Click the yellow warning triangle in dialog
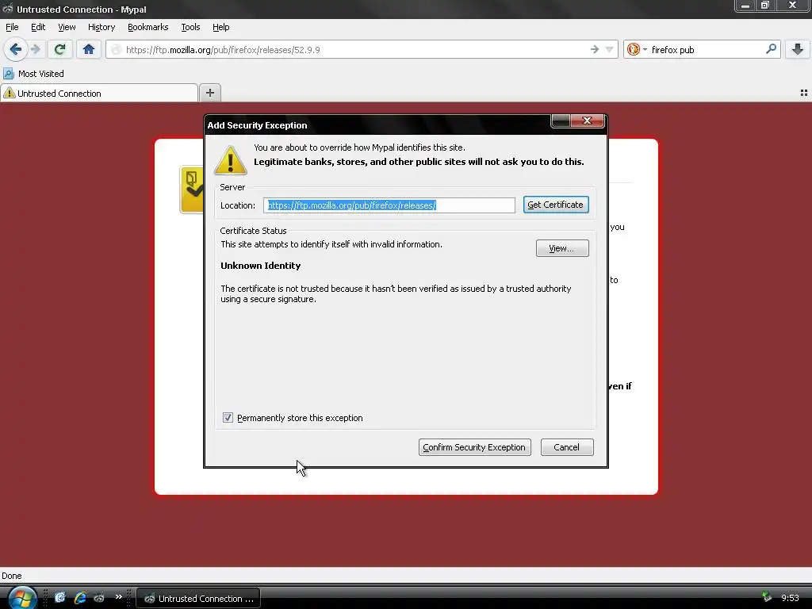This screenshot has width=812, height=609. pyautogui.click(x=231, y=159)
